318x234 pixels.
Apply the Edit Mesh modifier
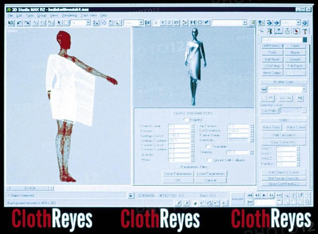click(272, 59)
